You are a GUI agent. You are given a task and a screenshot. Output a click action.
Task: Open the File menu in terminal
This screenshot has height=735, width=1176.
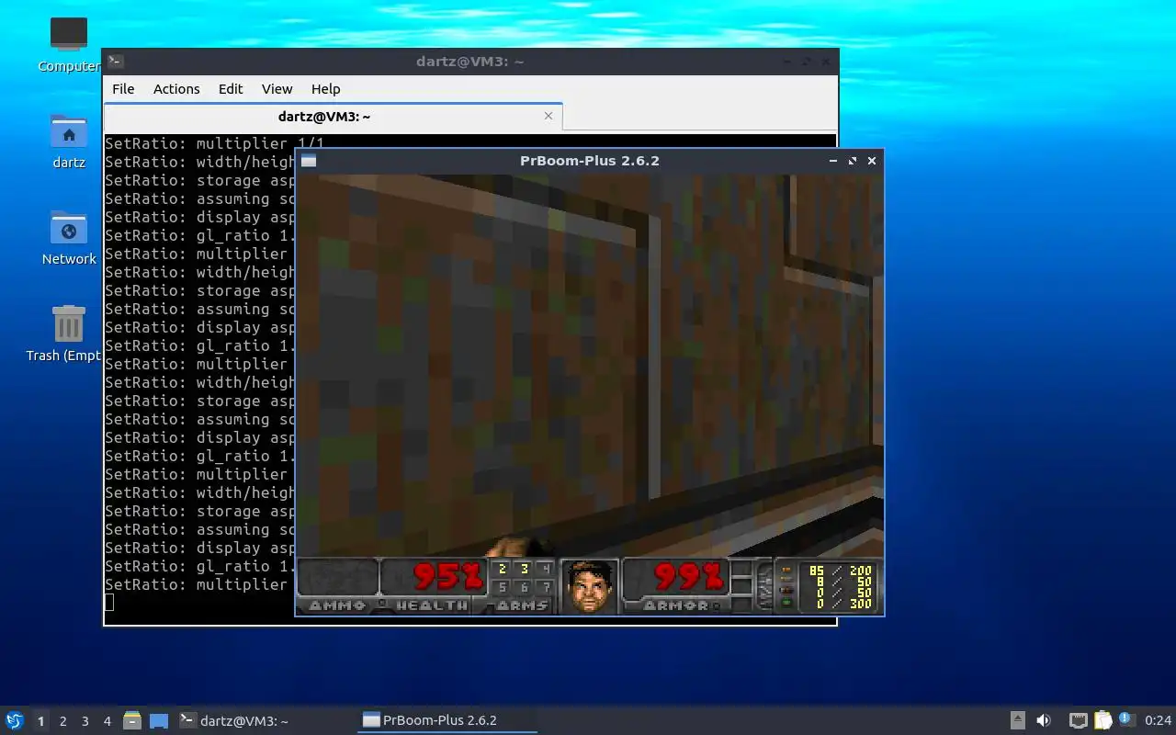click(x=123, y=89)
